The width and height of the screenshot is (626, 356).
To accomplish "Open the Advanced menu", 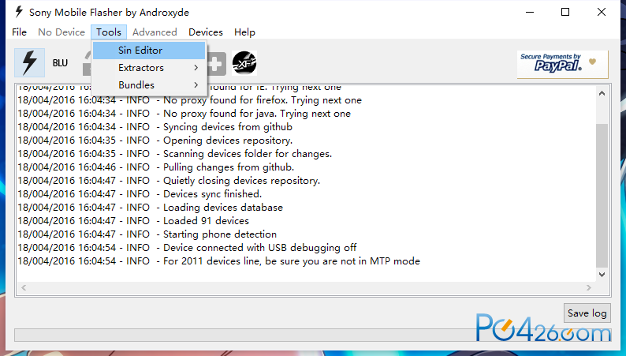I will [x=155, y=32].
